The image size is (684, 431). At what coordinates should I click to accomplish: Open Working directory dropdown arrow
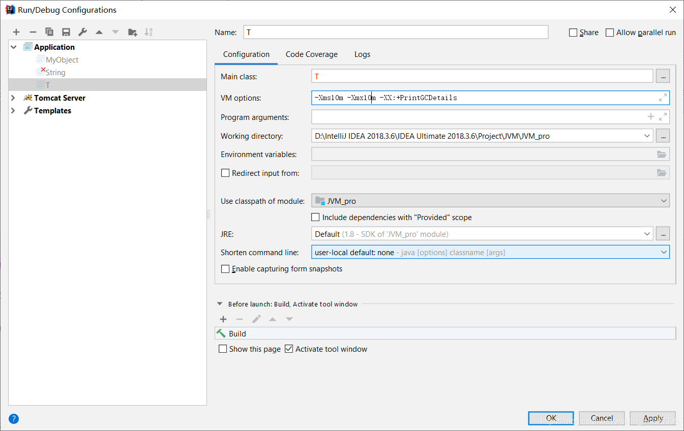point(647,136)
